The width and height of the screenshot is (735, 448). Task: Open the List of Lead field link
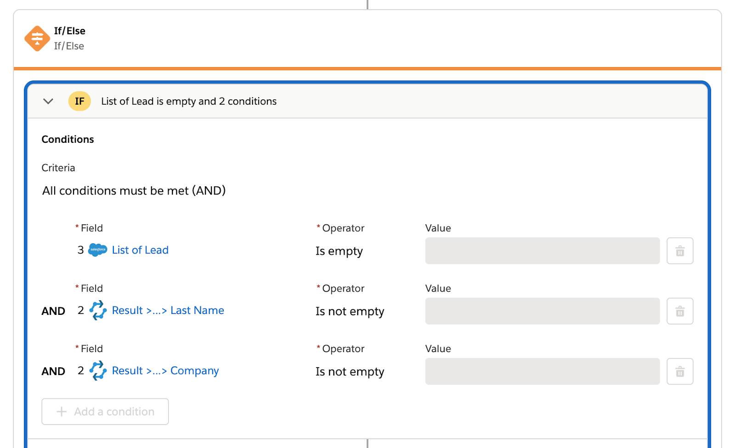(140, 250)
